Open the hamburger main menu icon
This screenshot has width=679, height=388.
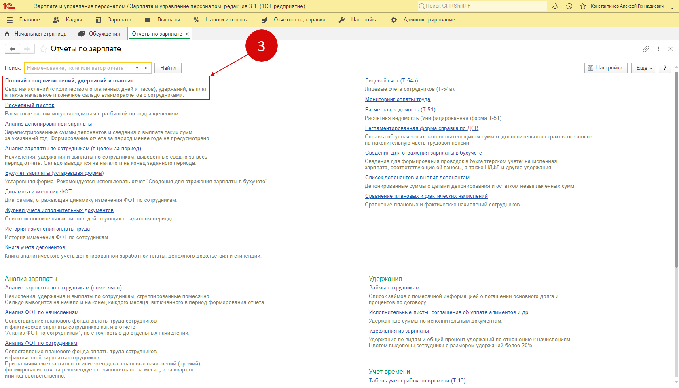coord(24,6)
